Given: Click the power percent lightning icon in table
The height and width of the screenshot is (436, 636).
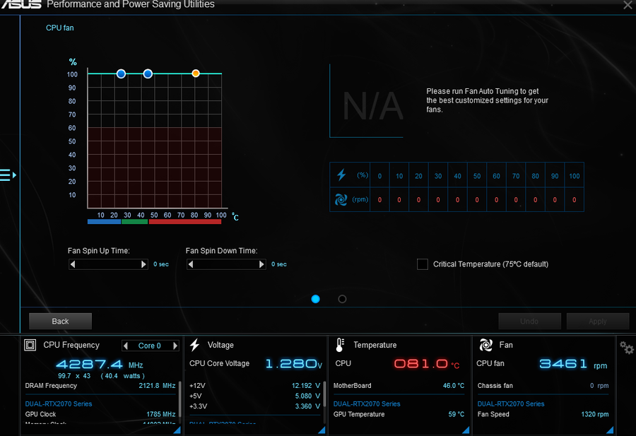Looking at the screenshot, I should click(341, 175).
